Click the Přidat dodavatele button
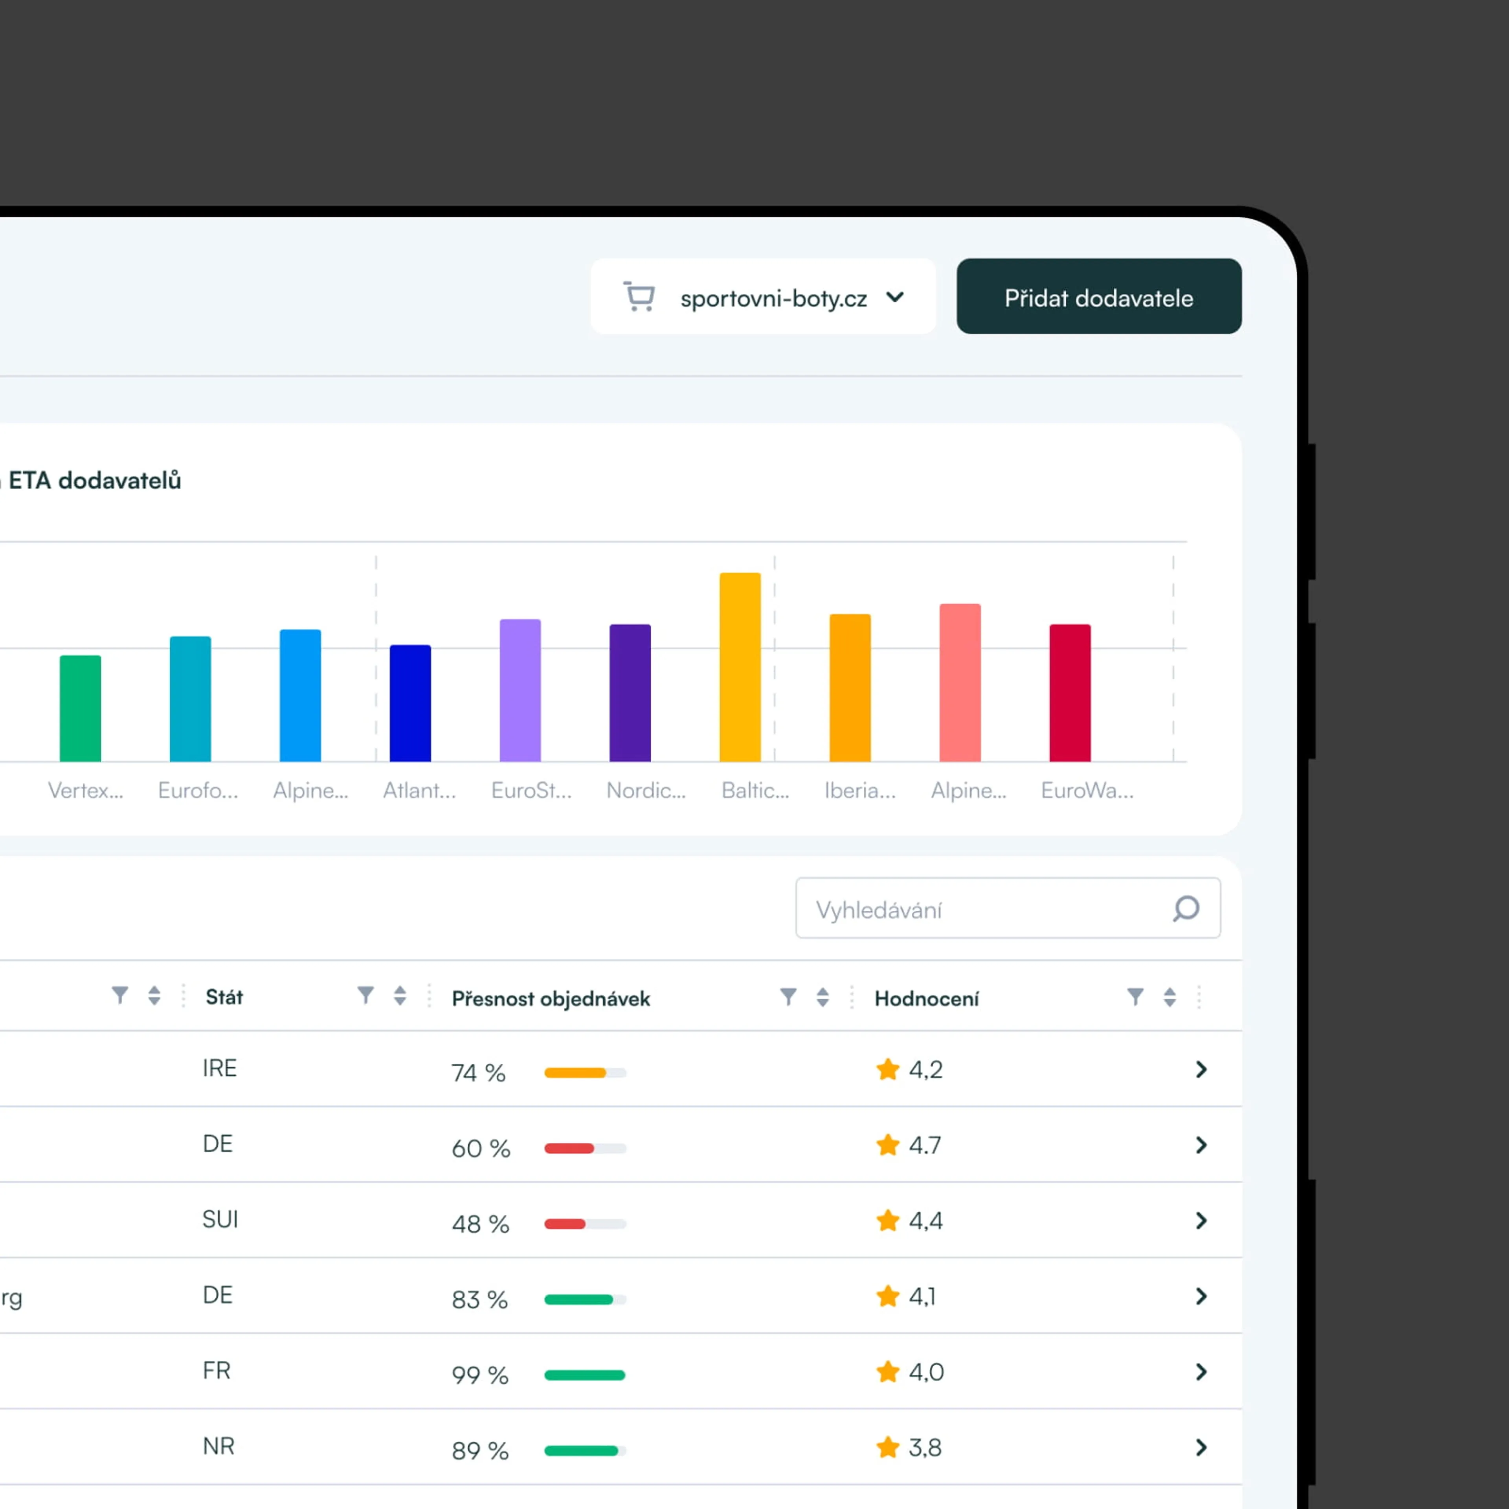Viewport: 1509px width, 1509px height. 1099,297
